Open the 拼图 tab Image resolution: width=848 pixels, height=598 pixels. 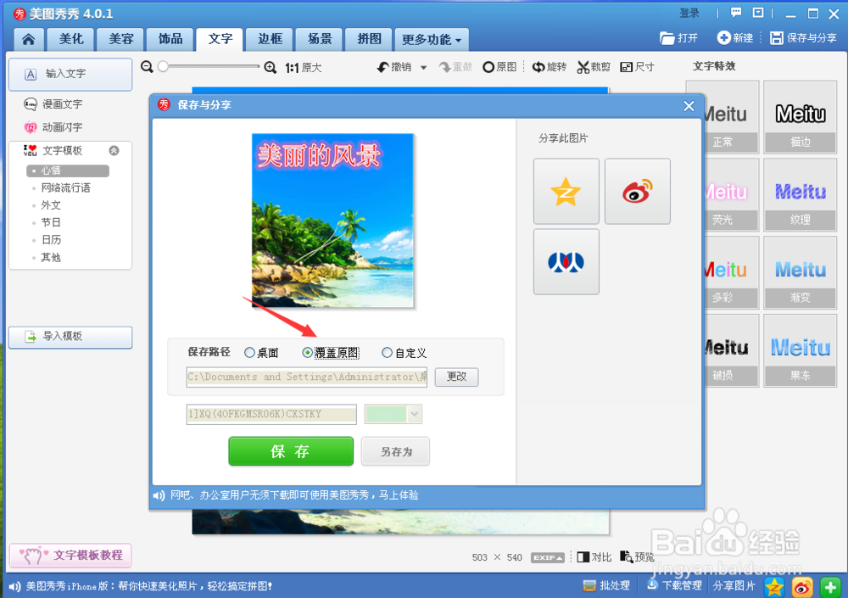pyautogui.click(x=370, y=39)
